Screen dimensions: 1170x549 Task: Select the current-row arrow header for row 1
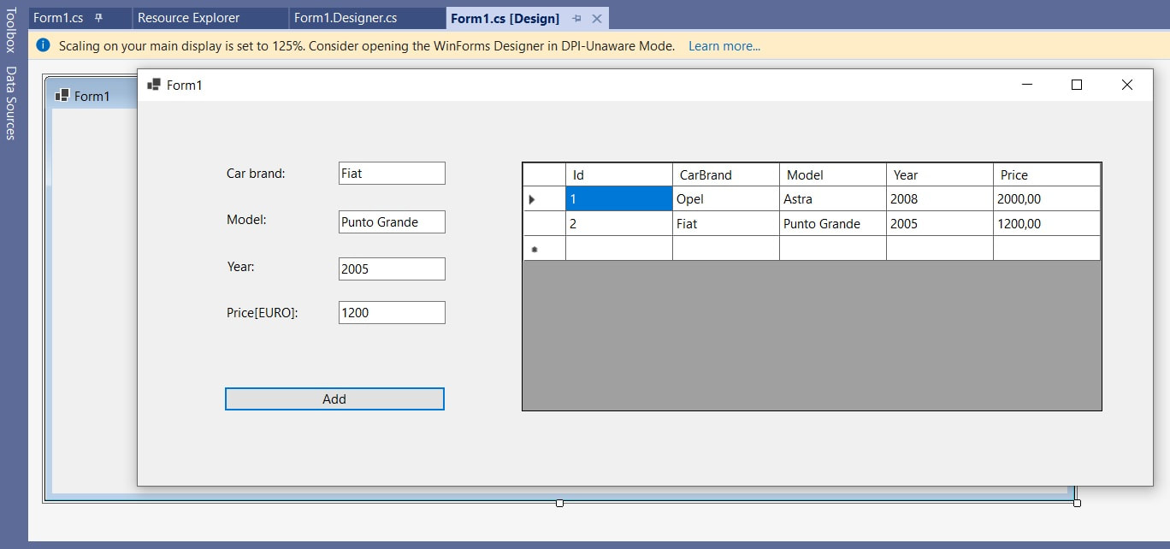pos(544,199)
